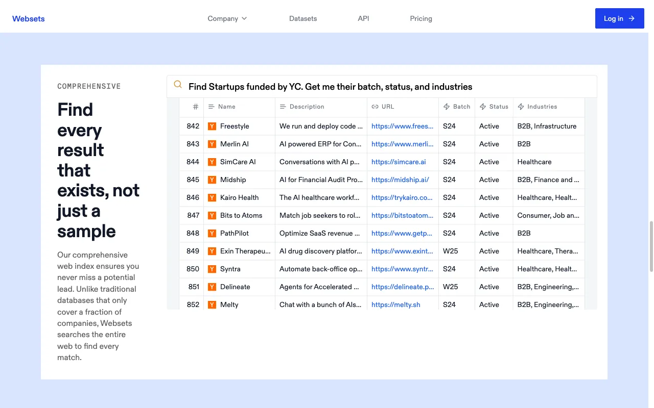Click the YC logo beside Syntra
Viewport: 654px width, 408px height.
click(212, 269)
